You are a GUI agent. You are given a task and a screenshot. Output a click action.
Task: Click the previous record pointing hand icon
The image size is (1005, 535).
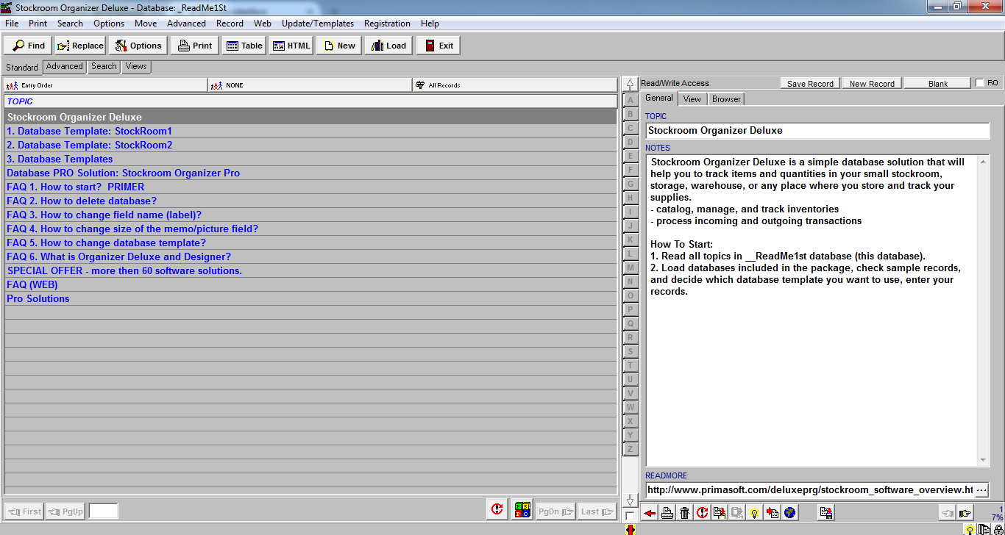(948, 513)
